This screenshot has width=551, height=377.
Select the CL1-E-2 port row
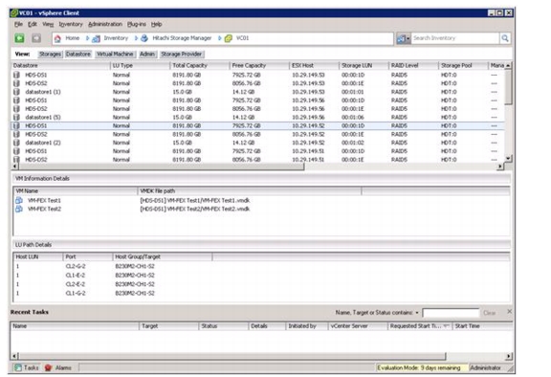(261, 276)
